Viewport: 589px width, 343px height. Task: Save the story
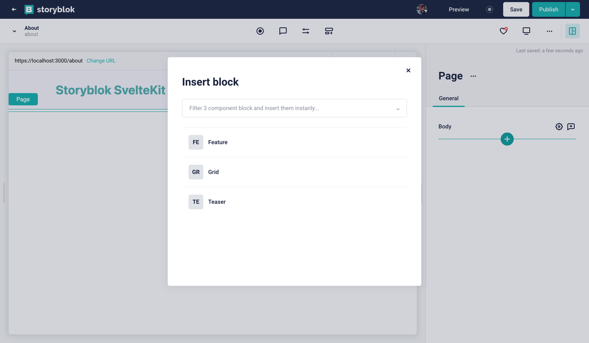(516, 10)
